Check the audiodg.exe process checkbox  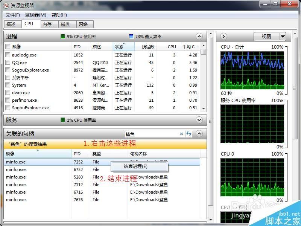coord(7,55)
